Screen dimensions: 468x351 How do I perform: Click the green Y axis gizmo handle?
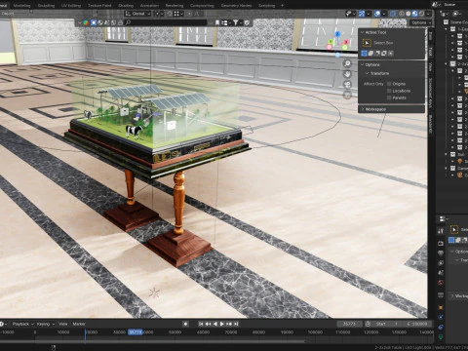pyautogui.click(x=331, y=41)
